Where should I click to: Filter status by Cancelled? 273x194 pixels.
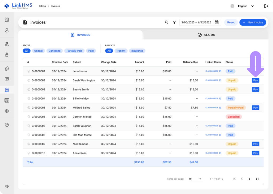[x=54, y=51]
